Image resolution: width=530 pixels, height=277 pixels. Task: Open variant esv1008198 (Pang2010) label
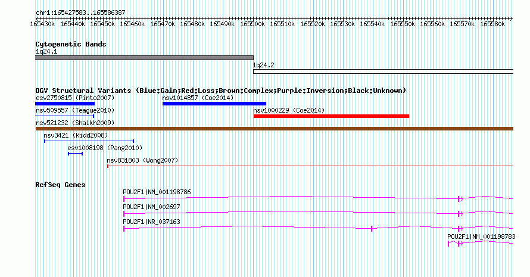[105, 148]
